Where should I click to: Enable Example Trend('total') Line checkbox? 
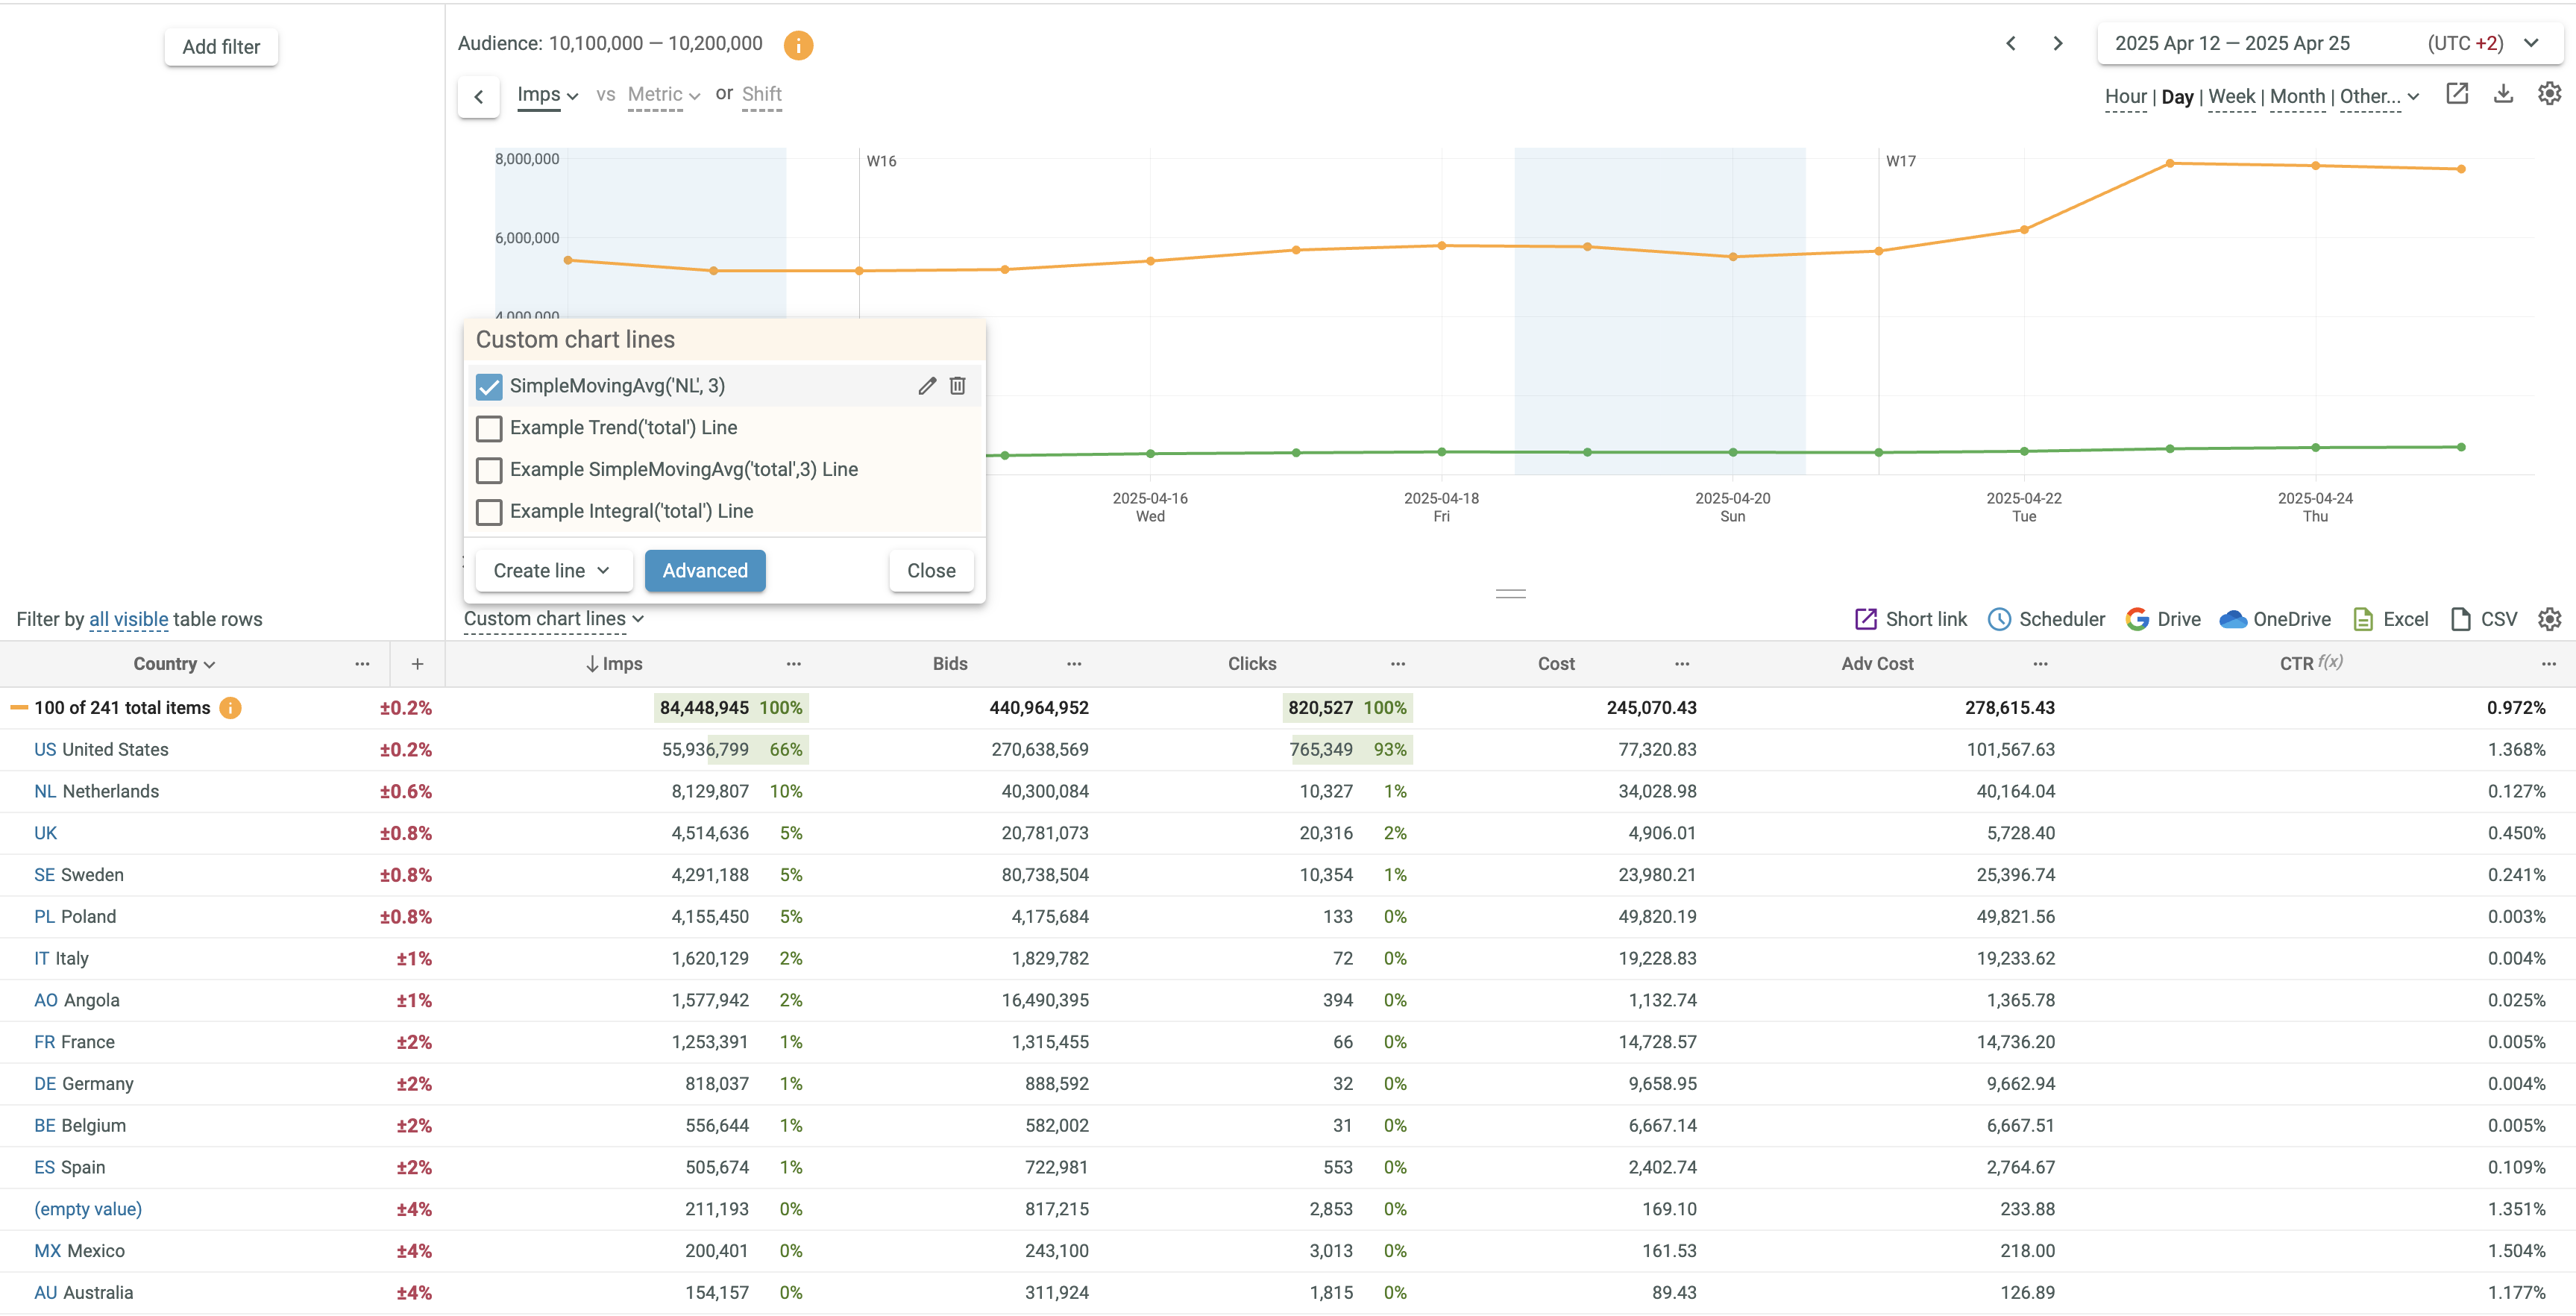click(x=489, y=428)
